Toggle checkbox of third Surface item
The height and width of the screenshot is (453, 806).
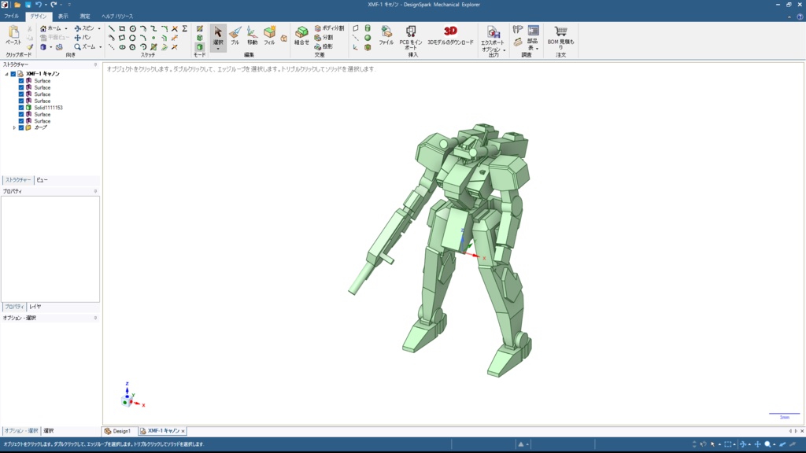tap(21, 94)
